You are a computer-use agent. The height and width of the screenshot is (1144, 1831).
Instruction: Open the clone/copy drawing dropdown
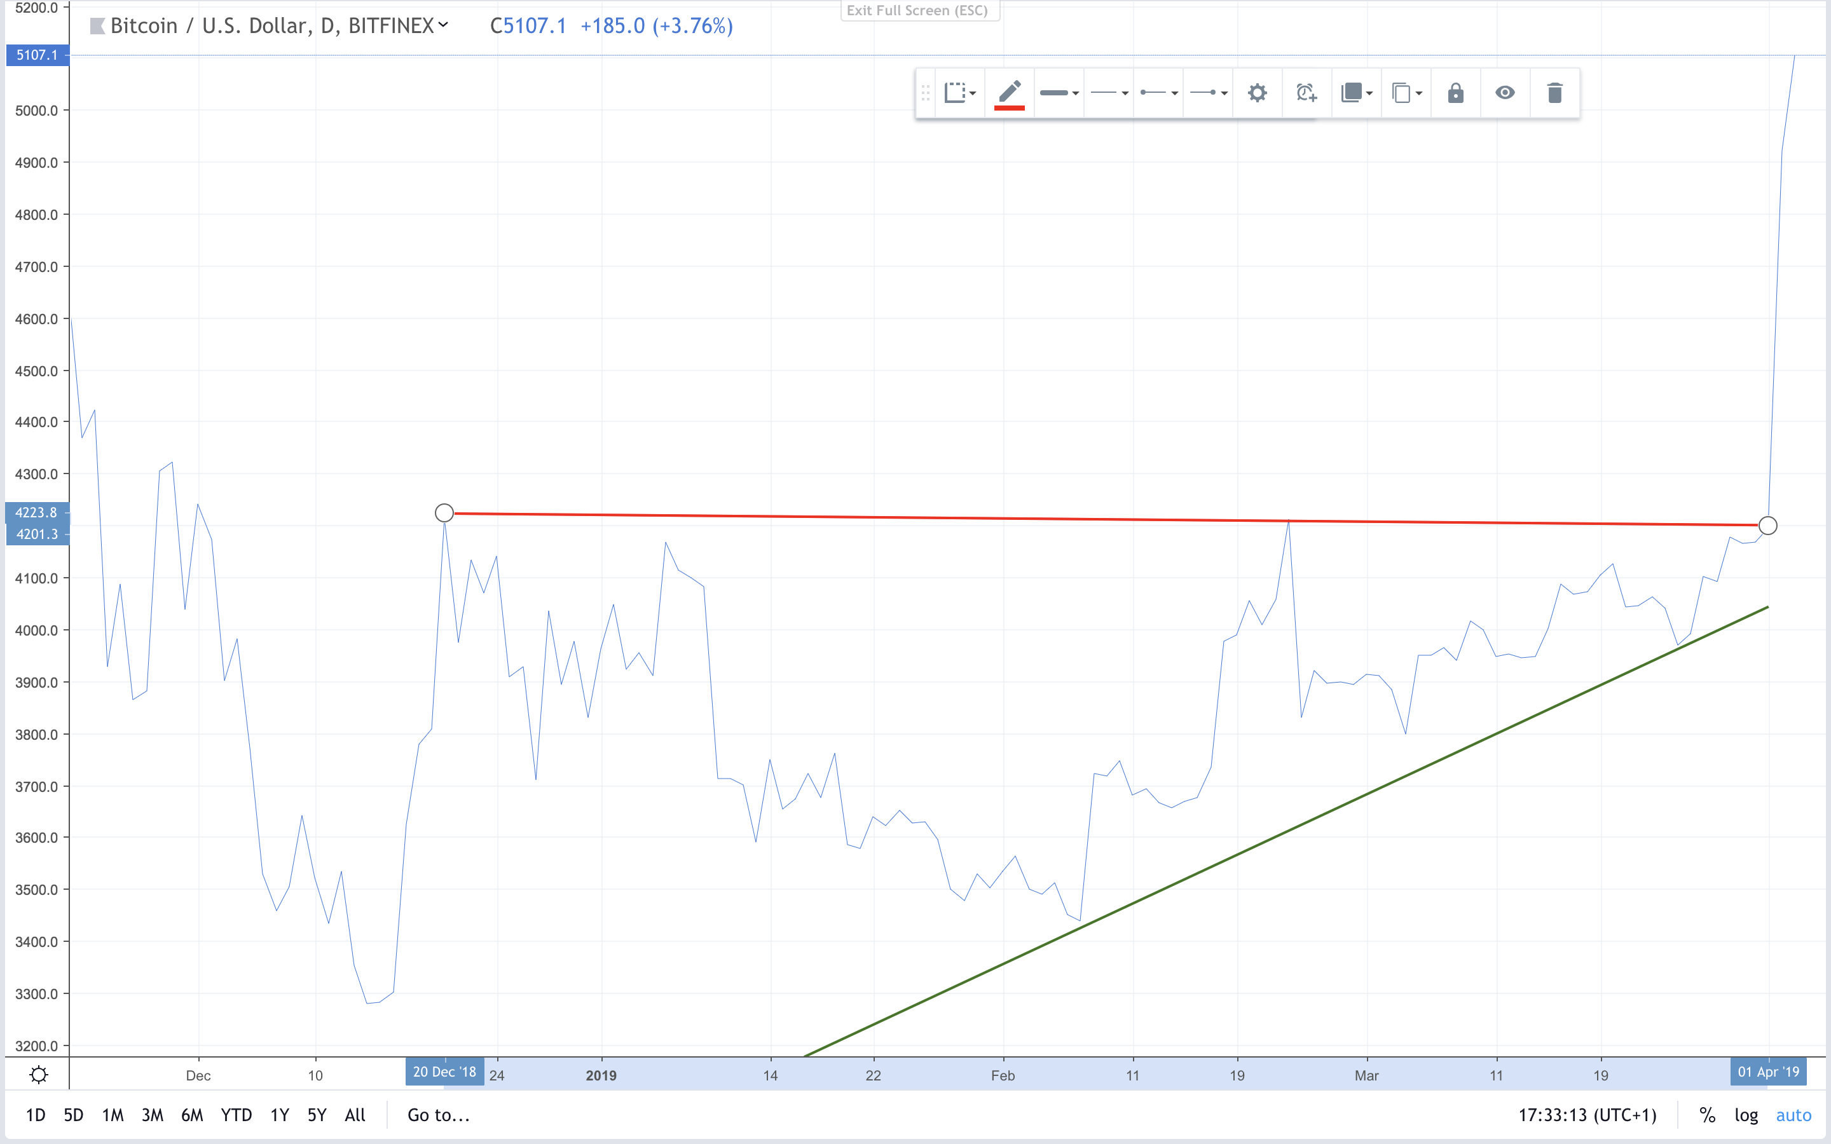(1406, 93)
